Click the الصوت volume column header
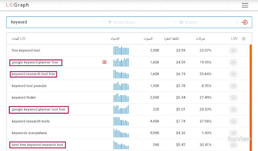This screenshot has width=258, height=151. coord(148,39)
